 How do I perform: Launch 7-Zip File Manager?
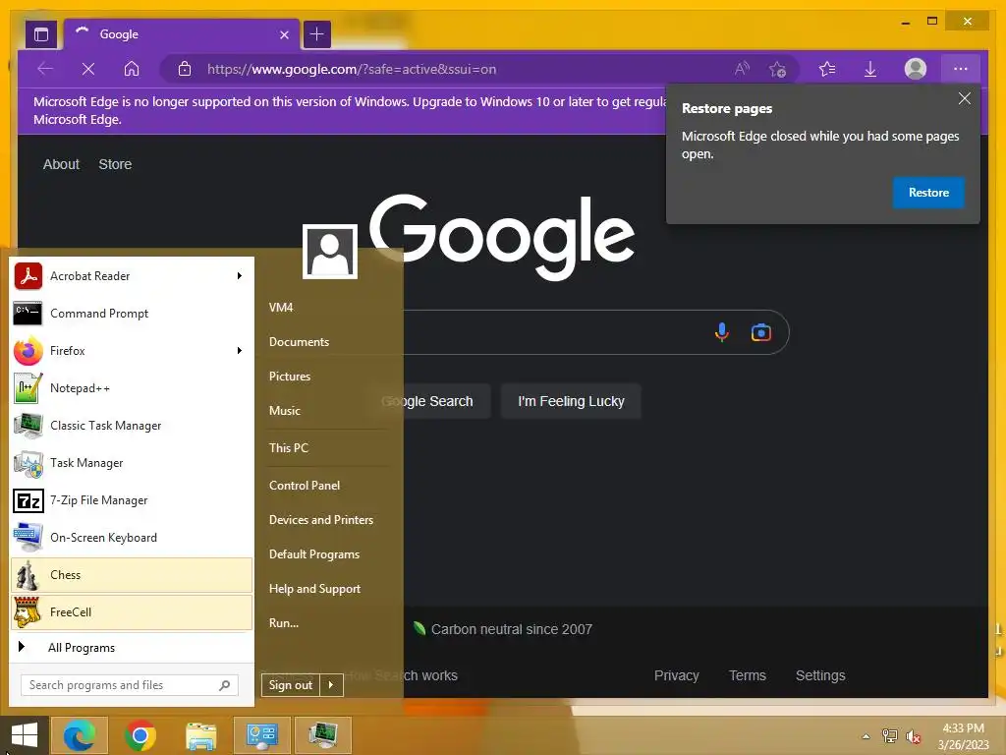(x=132, y=500)
